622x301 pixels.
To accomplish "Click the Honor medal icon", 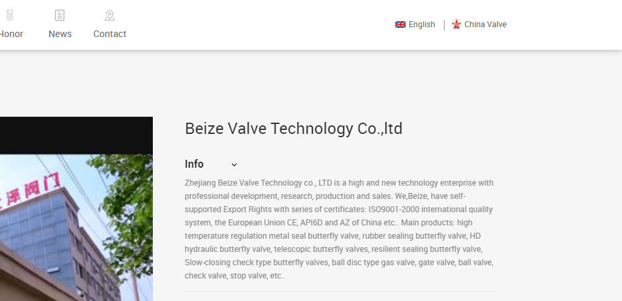I will coord(10,15).
